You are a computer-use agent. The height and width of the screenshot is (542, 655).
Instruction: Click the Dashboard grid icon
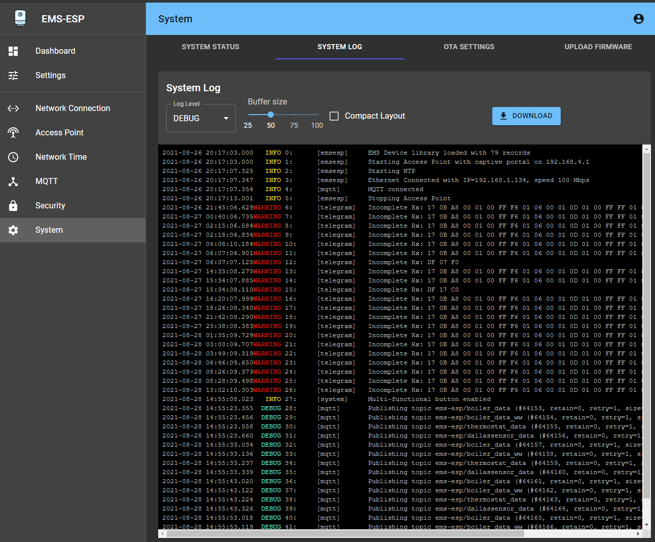tap(13, 51)
